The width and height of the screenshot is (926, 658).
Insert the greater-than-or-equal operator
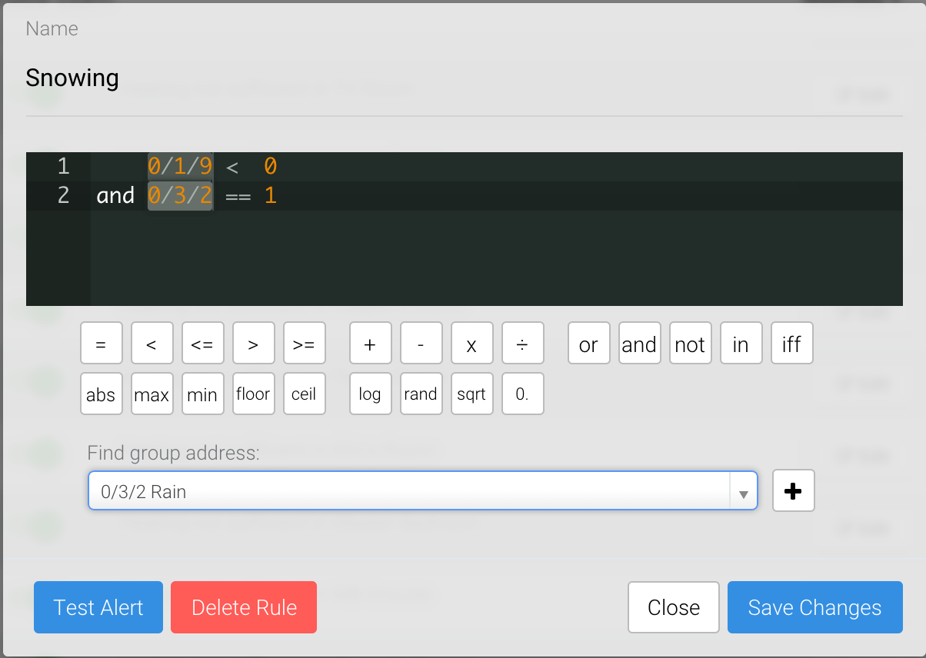tap(304, 343)
